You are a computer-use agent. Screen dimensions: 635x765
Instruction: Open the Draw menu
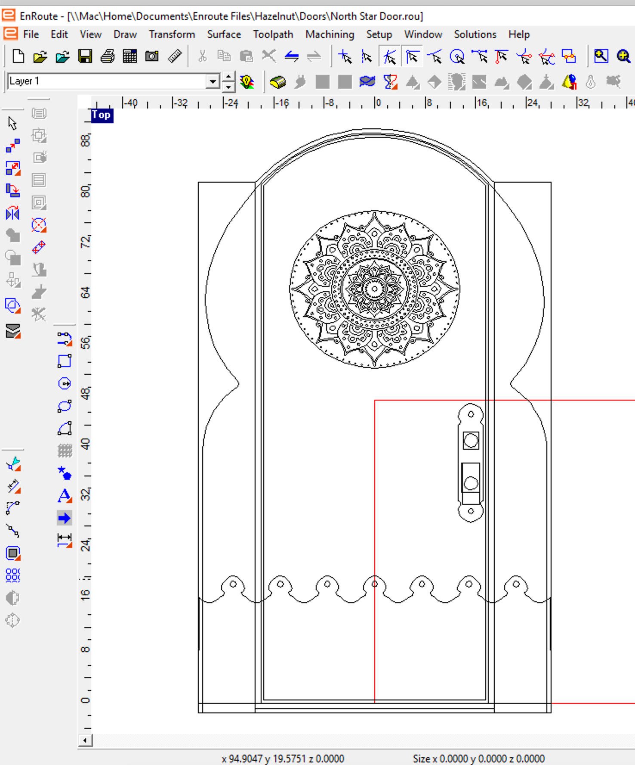pyautogui.click(x=125, y=34)
